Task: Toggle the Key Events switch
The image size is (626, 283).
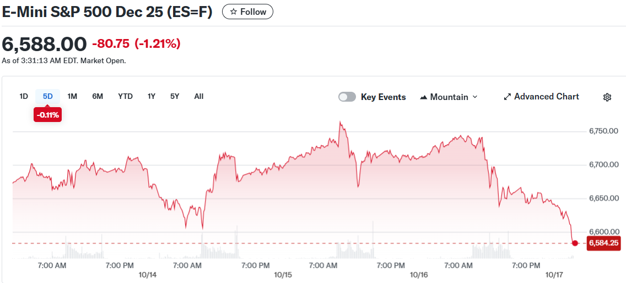Action: 347,97
